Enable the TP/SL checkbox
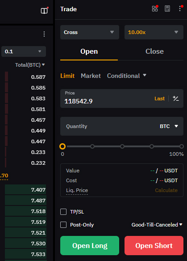 pos(63,212)
